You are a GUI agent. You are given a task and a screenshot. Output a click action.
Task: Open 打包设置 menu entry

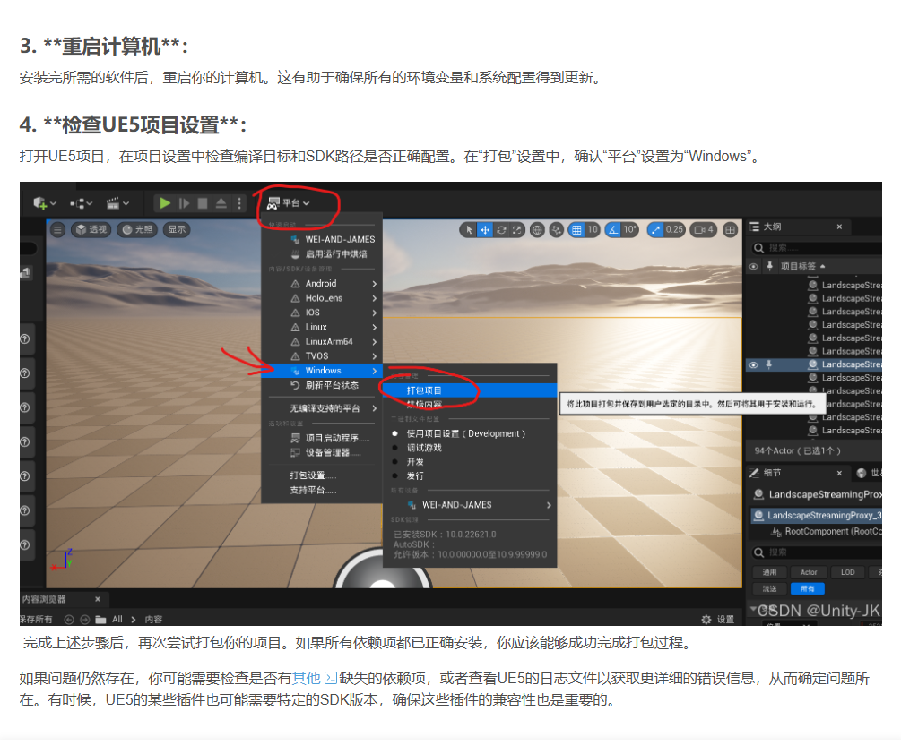pyautogui.click(x=322, y=475)
